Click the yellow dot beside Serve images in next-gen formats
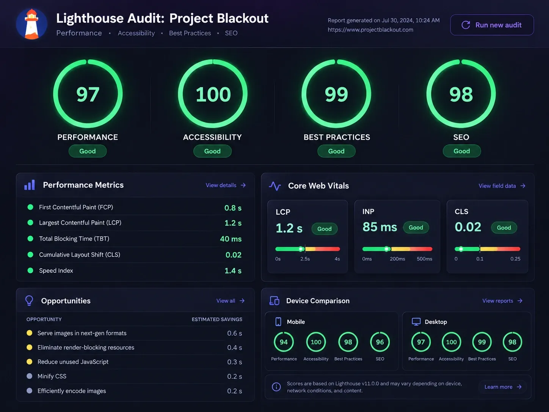The height and width of the screenshot is (412, 549). coord(29,333)
